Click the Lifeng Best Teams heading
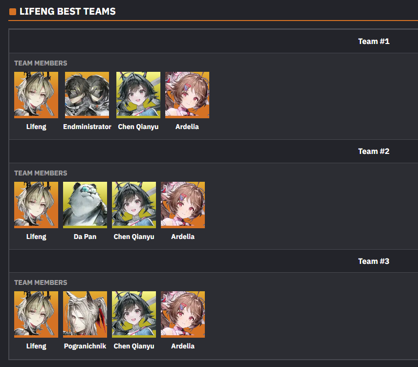 pyautogui.click(x=67, y=11)
